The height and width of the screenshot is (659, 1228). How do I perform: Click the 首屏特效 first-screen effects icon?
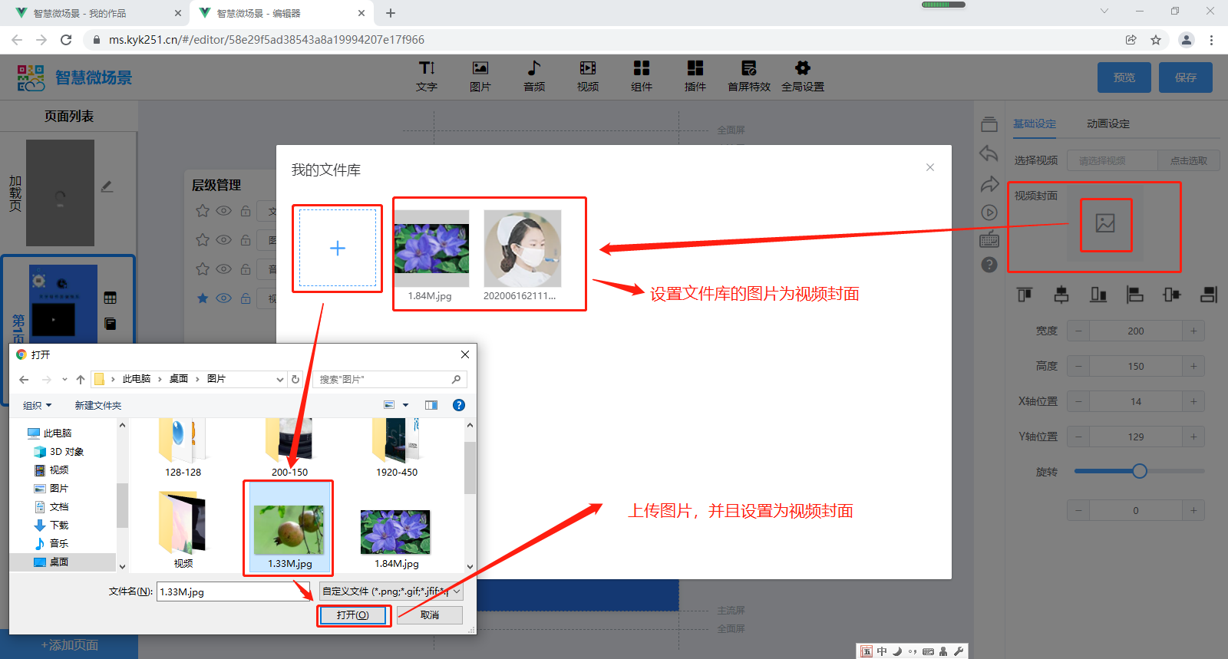[x=749, y=76]
